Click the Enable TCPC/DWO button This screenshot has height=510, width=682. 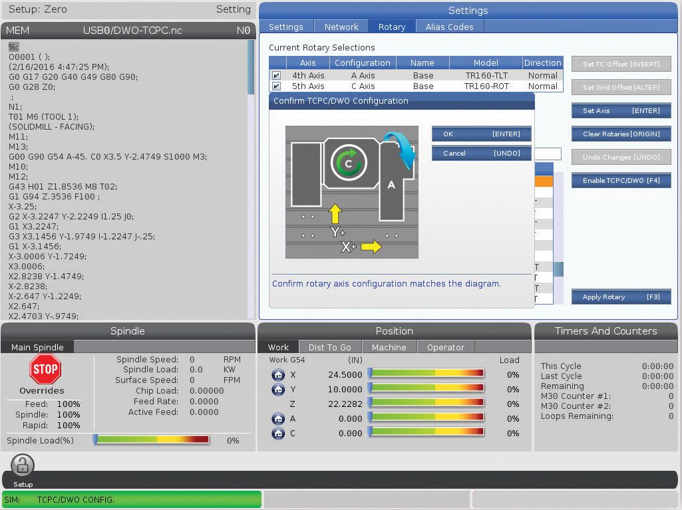[x=621, y=180]
